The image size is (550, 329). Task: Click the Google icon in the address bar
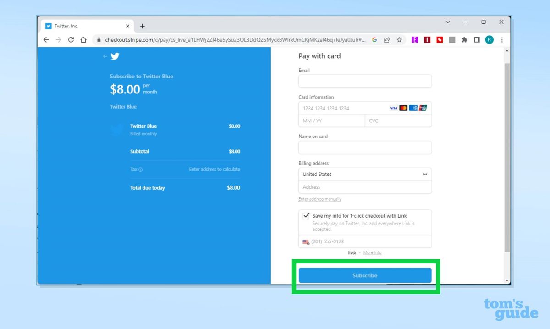[374, 40]
